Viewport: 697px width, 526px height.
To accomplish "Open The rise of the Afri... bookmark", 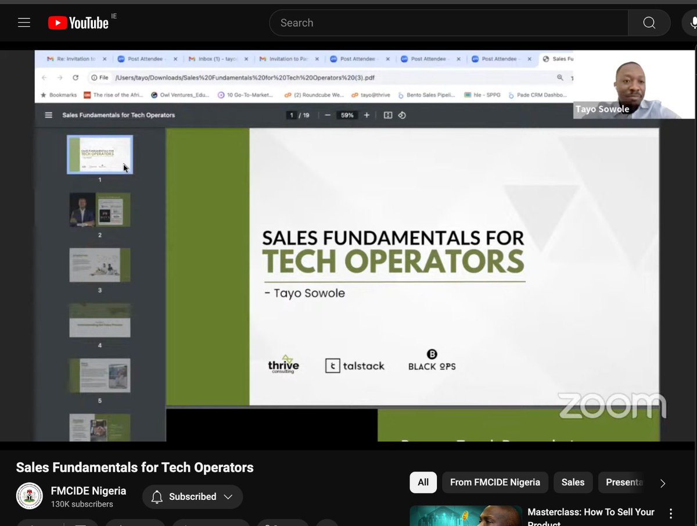I will click(x=114, y=95).
